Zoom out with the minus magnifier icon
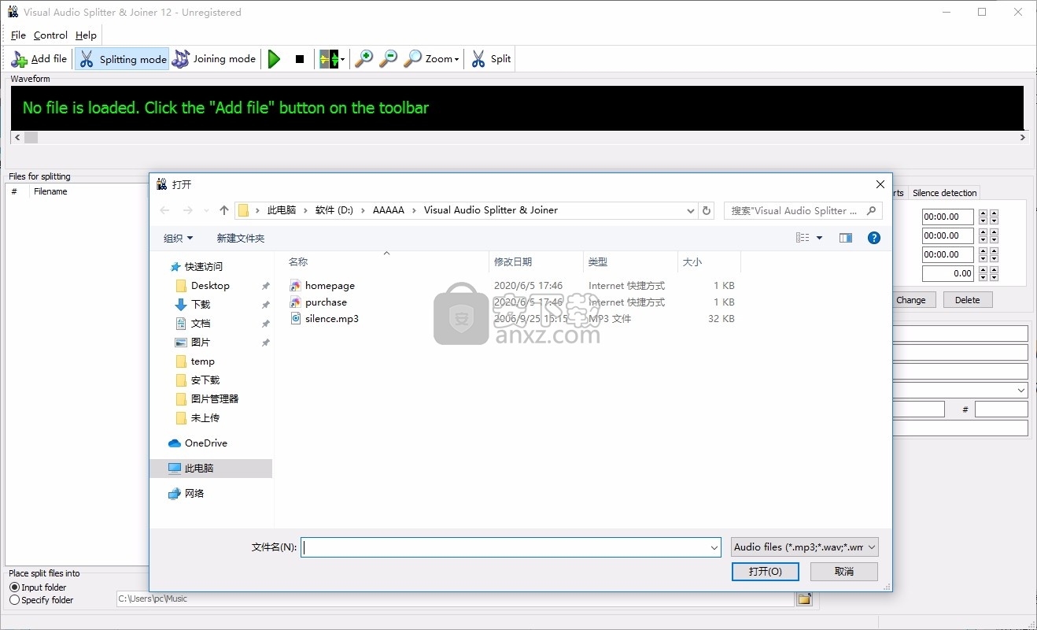This screenshot has width=1037, height=630. coord(388,59)
